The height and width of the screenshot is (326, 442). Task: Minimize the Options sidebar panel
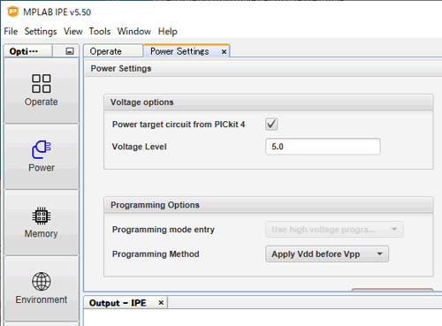[x=70, y=51]
